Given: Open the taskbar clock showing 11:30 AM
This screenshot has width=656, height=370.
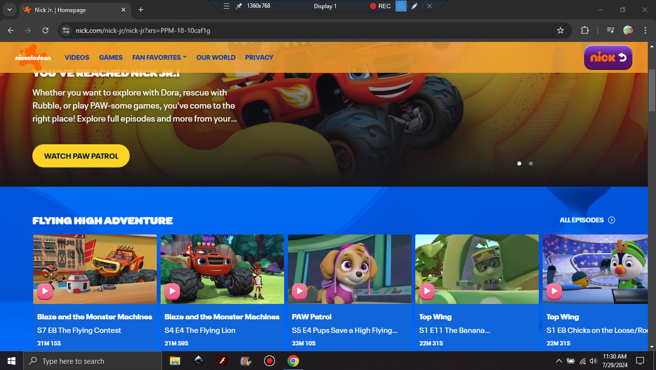Looking at the screenshot, I should 615,361.
